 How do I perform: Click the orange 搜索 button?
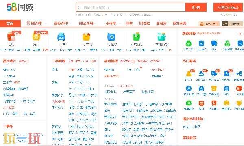[x=196, y=7]
